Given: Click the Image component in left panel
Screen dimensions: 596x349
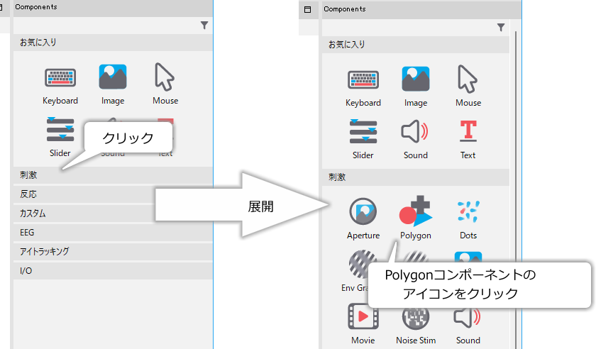Looking at the screenshot, I should pyautogui.click(x=113, y=84).
